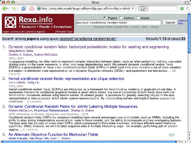The image size is (191, 143).
Task: Click the ICML, 2004 venue under result 2
Action: pyautogui.click(x=16, y=86)
